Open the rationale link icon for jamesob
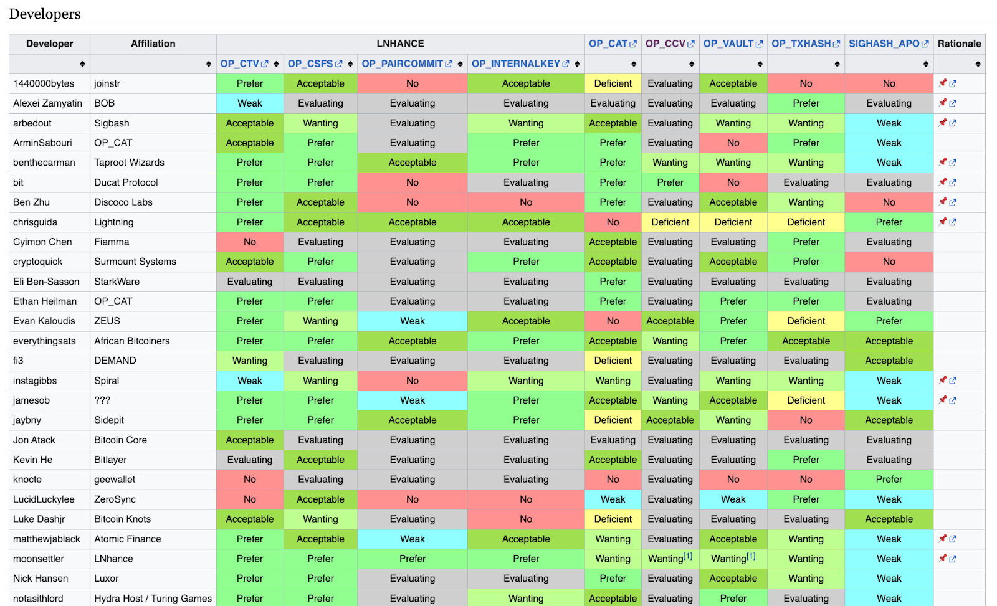997x606 pixels. (952, 400)
